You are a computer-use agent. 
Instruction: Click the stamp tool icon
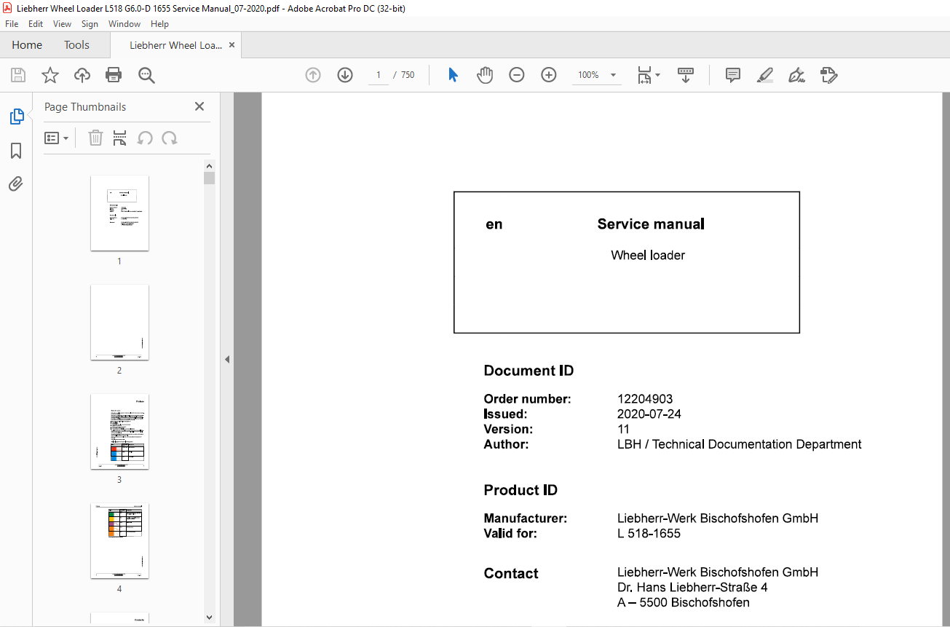[828, 75]
